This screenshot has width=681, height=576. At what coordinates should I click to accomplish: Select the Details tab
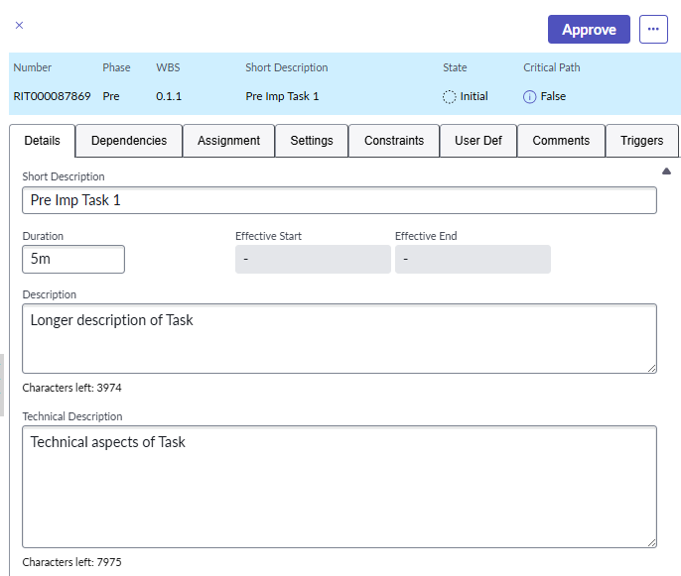pos(43,141)
